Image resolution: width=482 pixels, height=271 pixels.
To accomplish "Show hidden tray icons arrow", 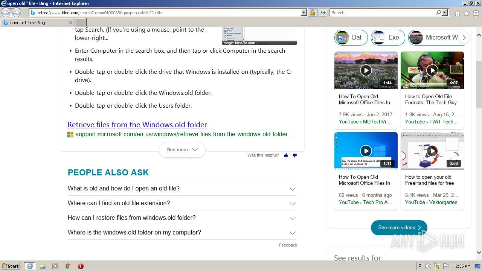I will (420, 266).
